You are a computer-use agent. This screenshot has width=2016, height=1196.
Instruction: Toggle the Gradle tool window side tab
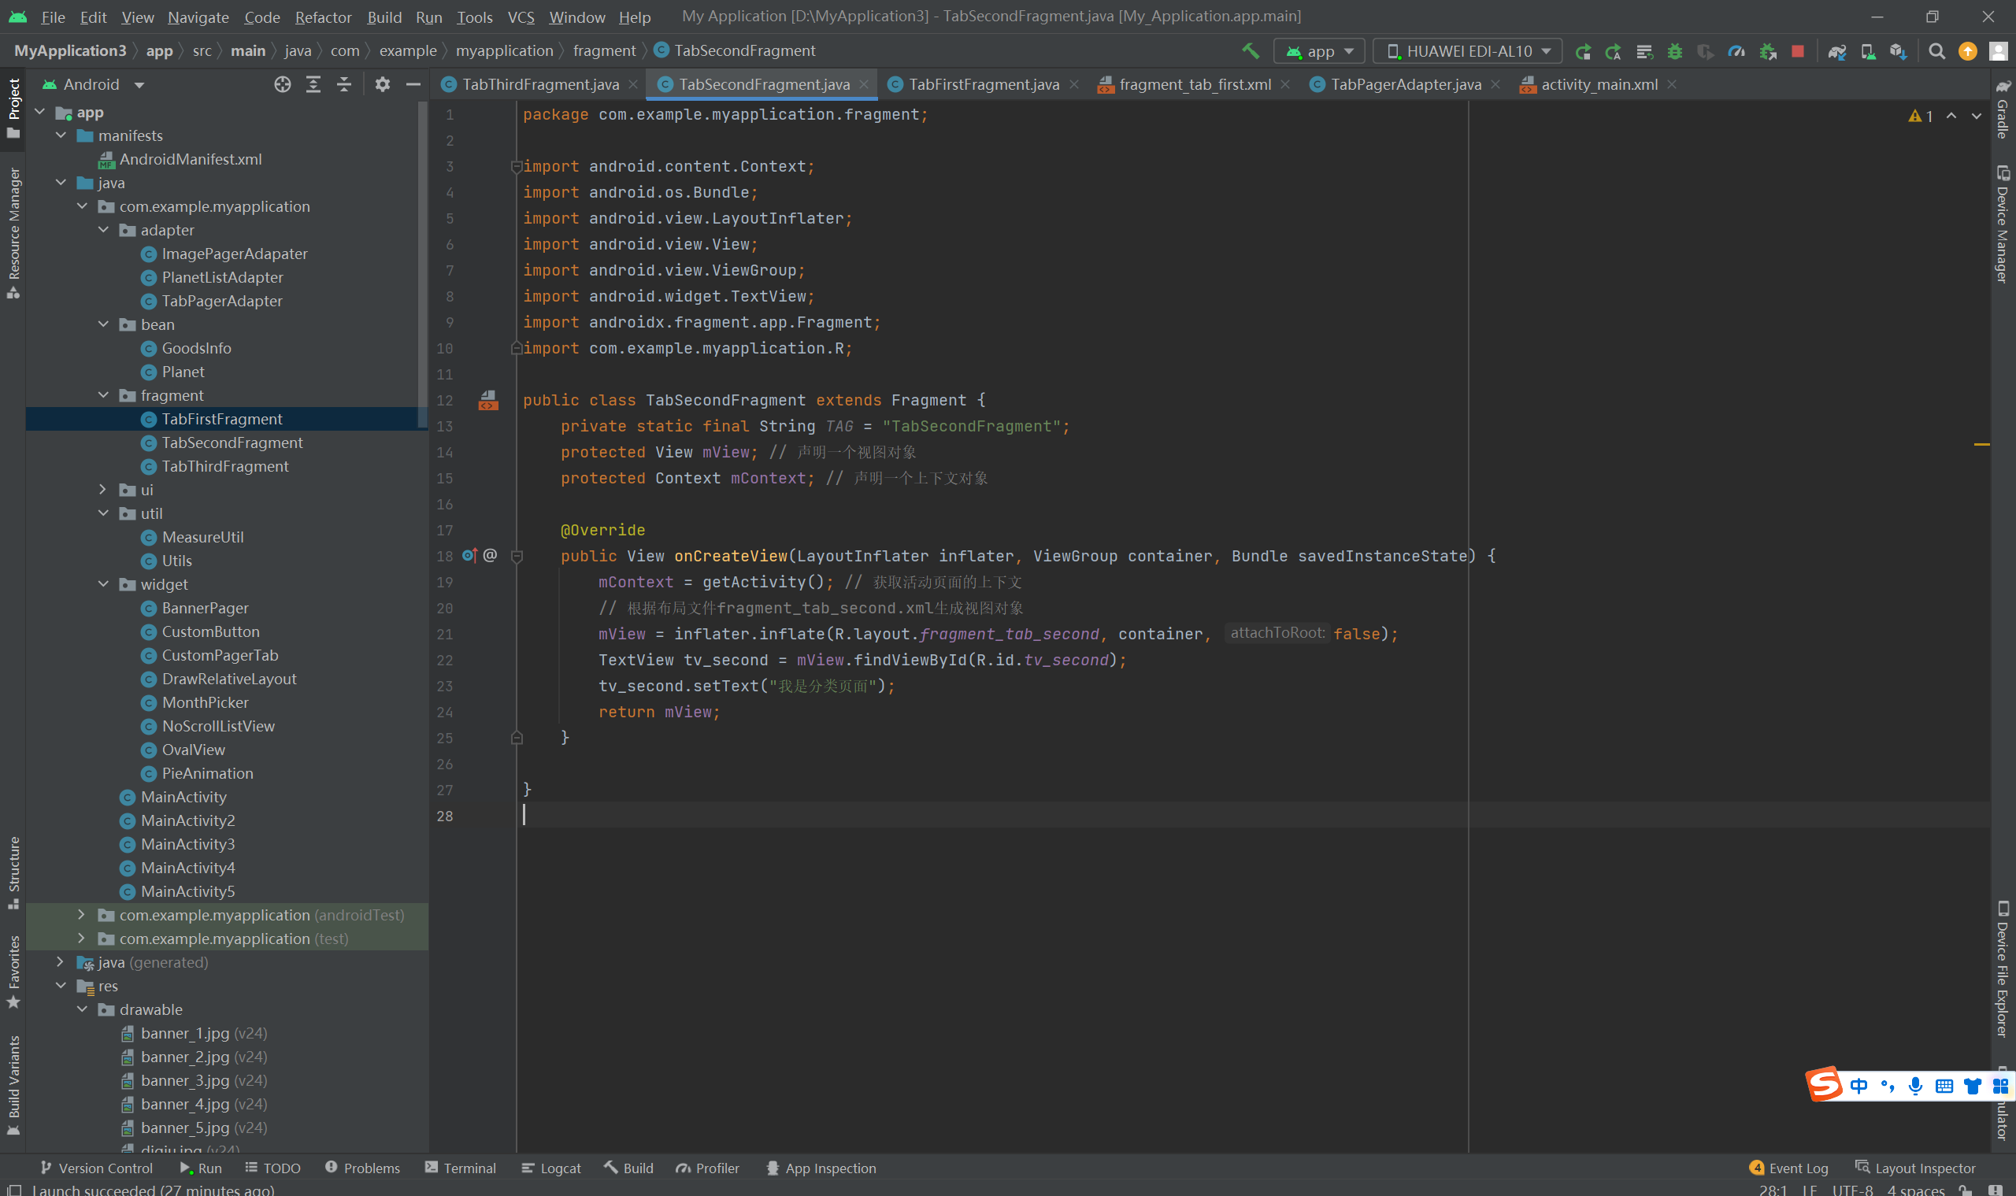pos(2003,109)
